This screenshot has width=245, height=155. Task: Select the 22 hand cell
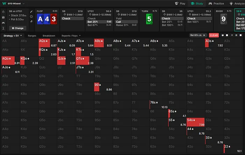point(233,149)
